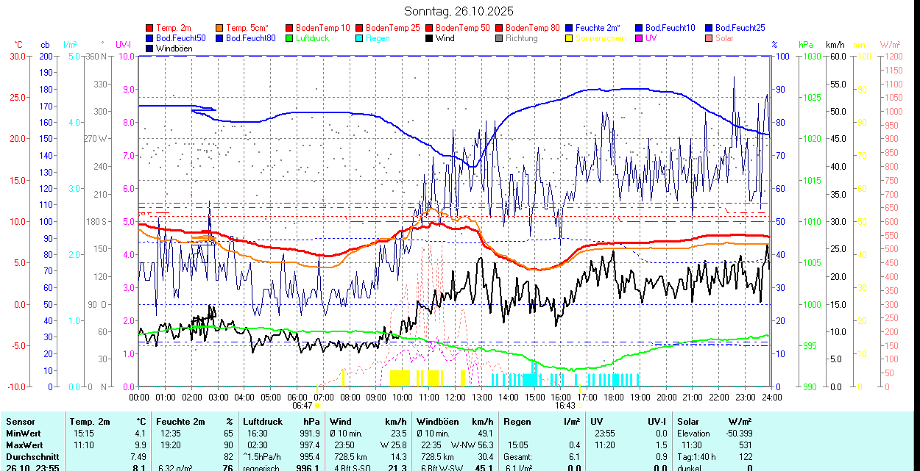Click the Windböen column header in table
The image size is (920, 471).
click(x=437, y=422)
